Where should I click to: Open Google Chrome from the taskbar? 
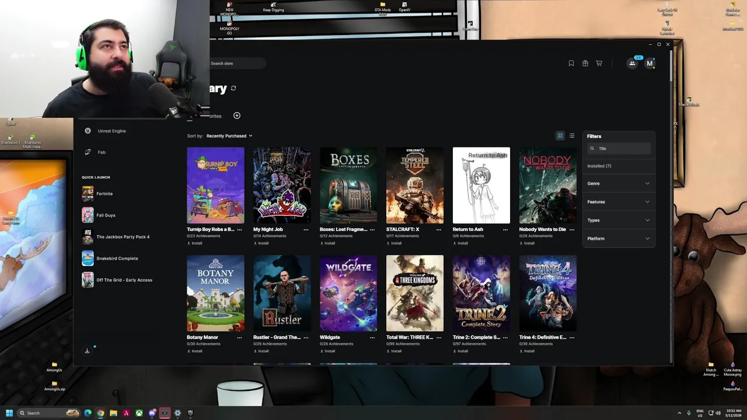[100, 413]
